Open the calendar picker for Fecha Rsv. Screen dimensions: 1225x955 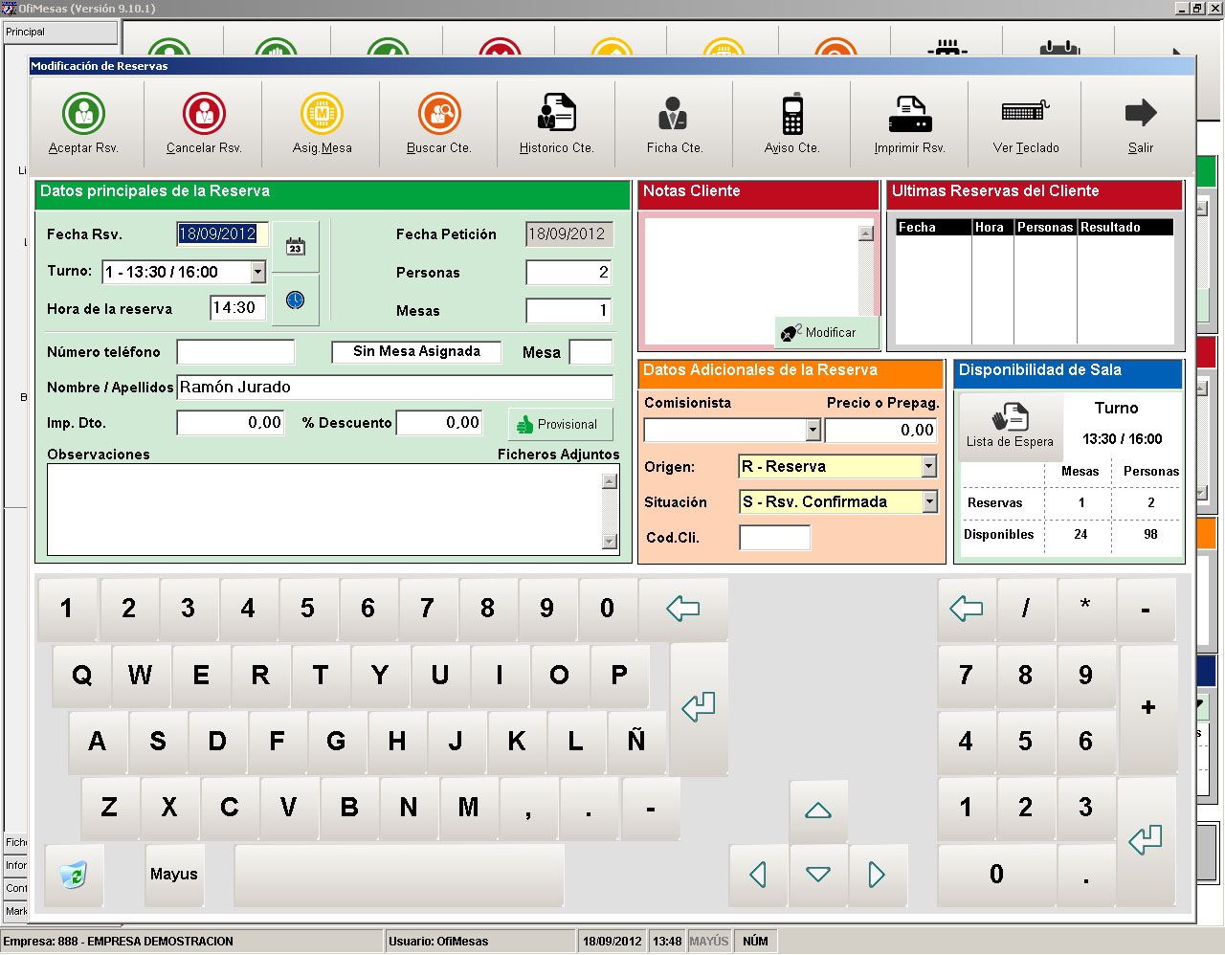coord(296,247)
